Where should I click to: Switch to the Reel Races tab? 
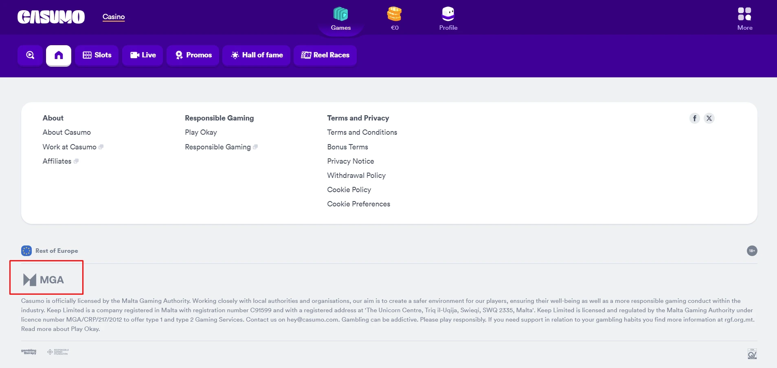click(x=325, y=55)
